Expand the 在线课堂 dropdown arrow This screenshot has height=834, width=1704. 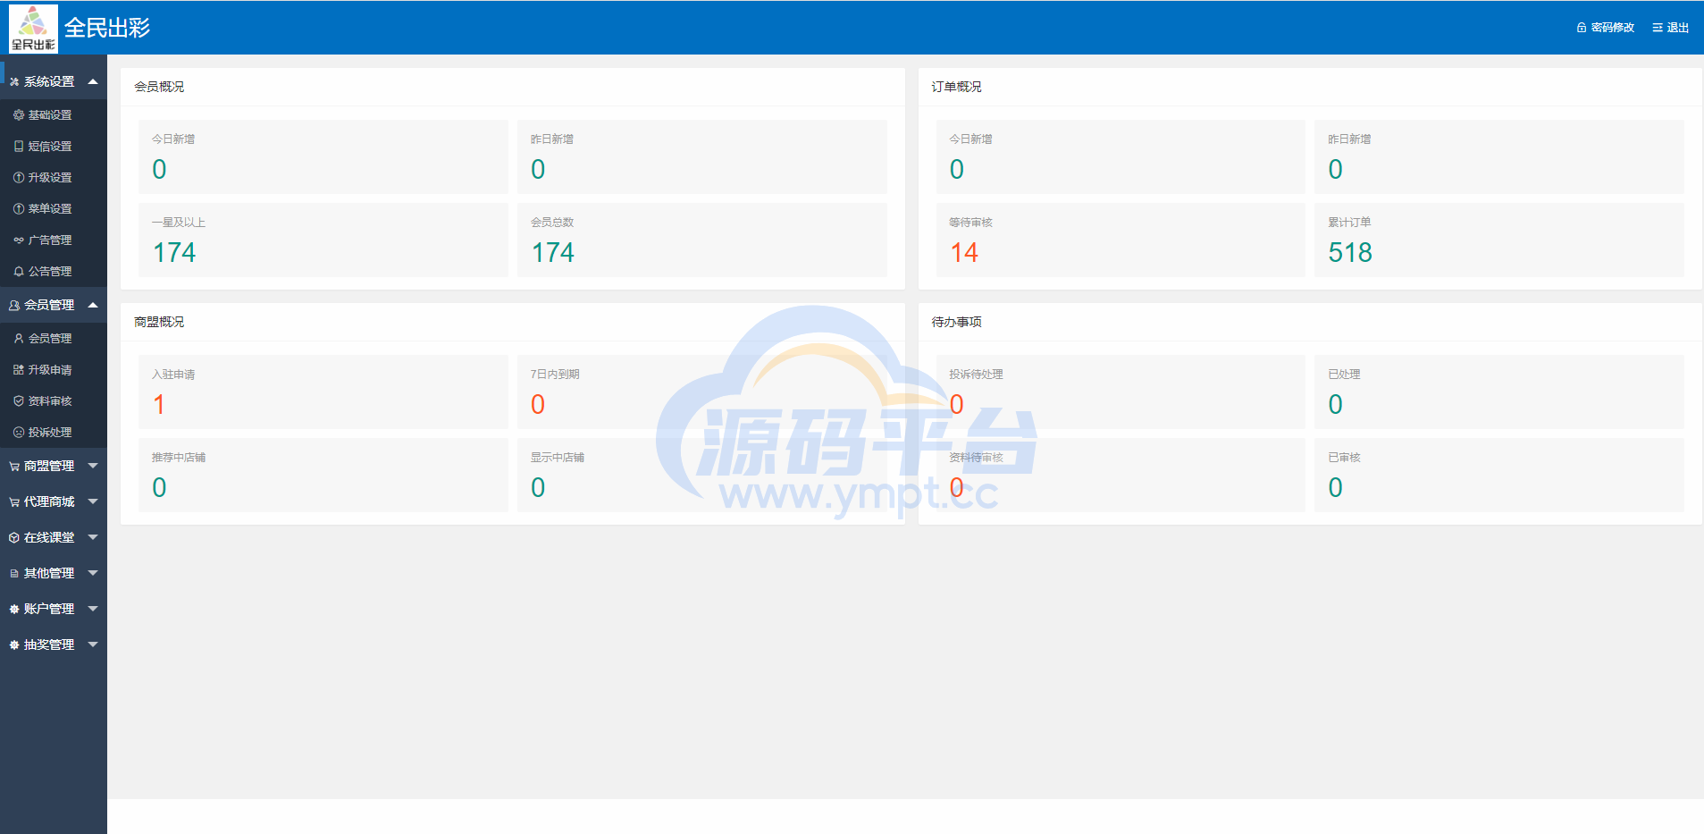93,537
